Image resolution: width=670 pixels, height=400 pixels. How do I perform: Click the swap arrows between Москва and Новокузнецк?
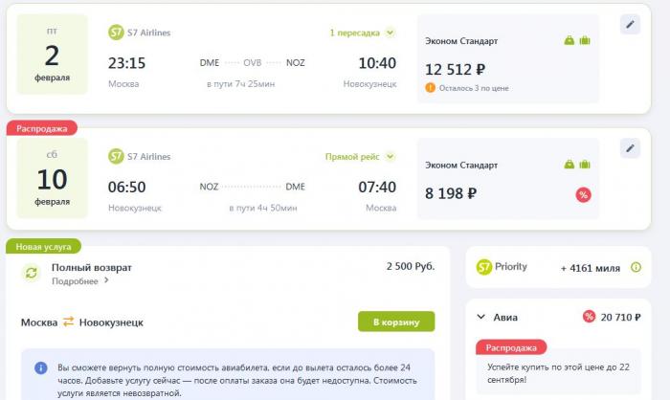point(68,322)
